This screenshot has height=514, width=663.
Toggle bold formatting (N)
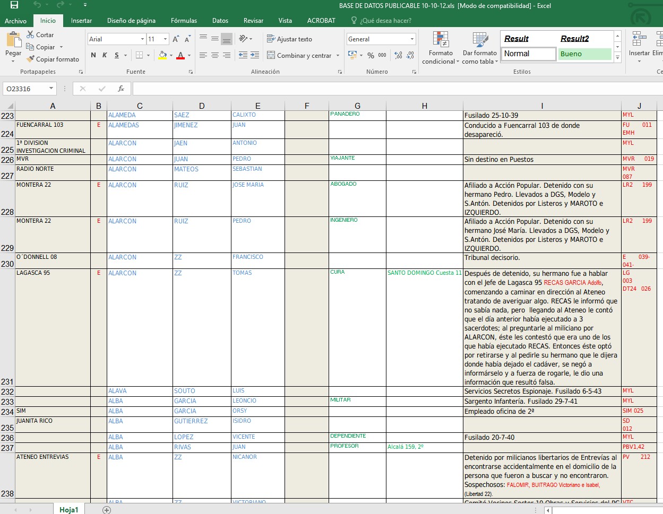93,55
